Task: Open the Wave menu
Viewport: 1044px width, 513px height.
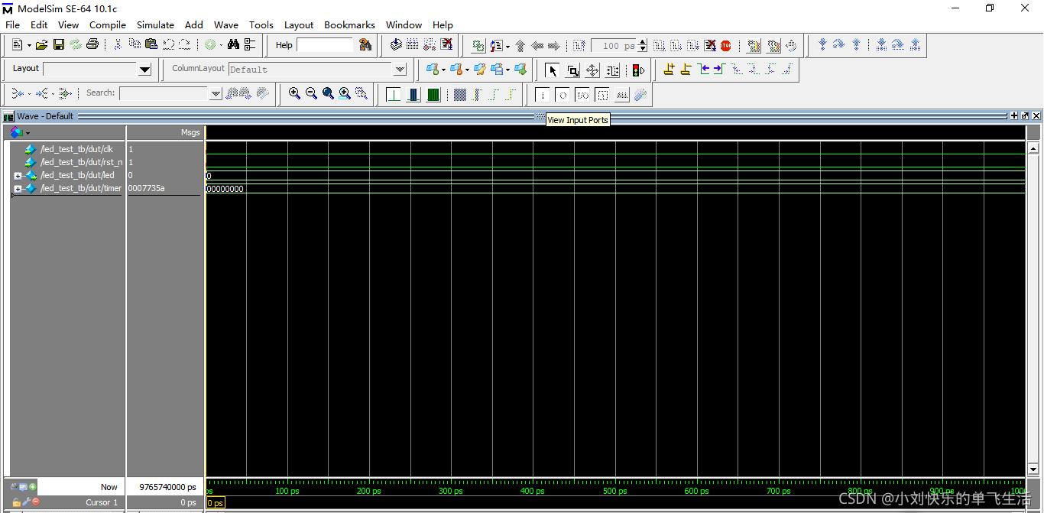Action: (226, 24)
